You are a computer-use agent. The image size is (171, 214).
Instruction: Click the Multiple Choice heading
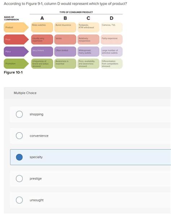click(x=25, y=93)
